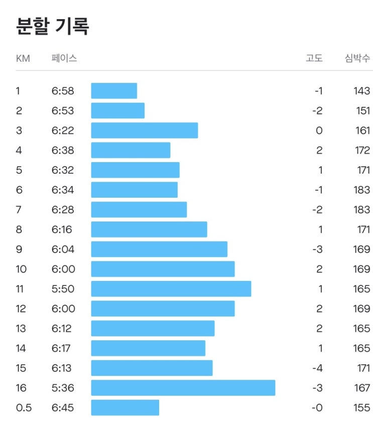Click the 5:36 pace bar at kilometer 16
Image resolution: width=373 pixels, height=431 pixels.
(x=183, y=388)
